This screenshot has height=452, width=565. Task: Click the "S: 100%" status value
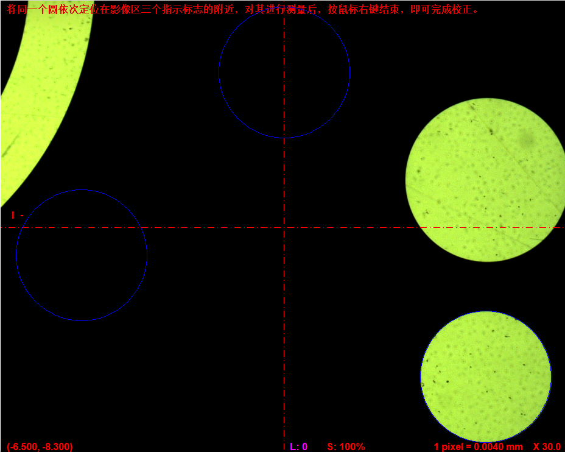346,447
